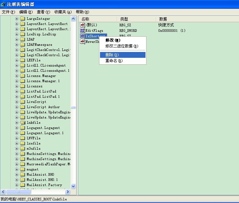Screen dimensions: 239x203
Task: Click the tree scroll up arrow
Action: coord(73,19)
